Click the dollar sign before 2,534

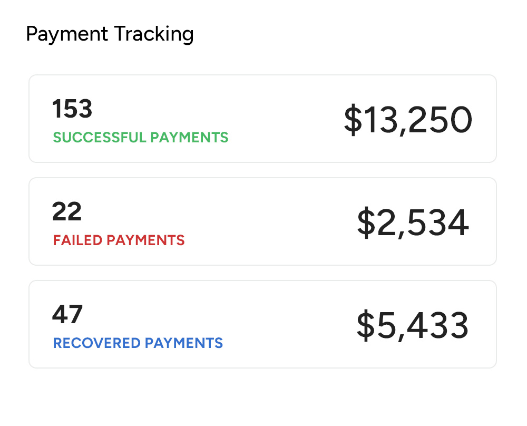365,222
